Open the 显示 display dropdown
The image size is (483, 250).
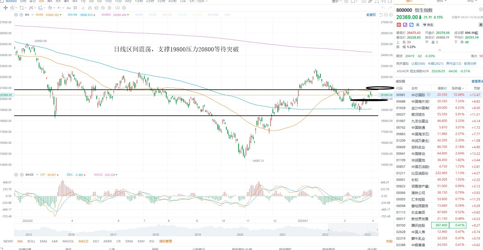tap(337, 1)
